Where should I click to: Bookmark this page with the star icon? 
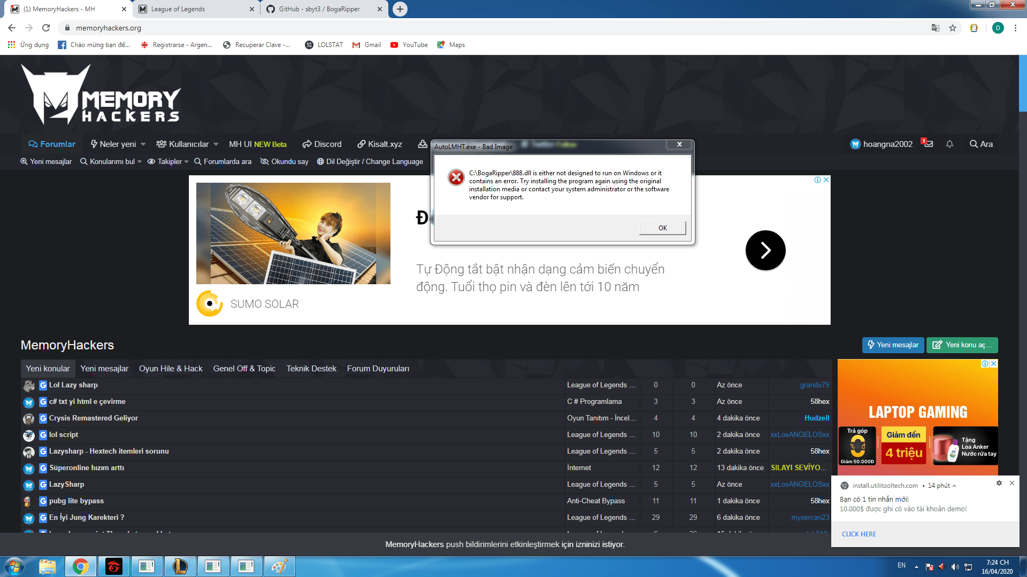[x=953, y=28]
